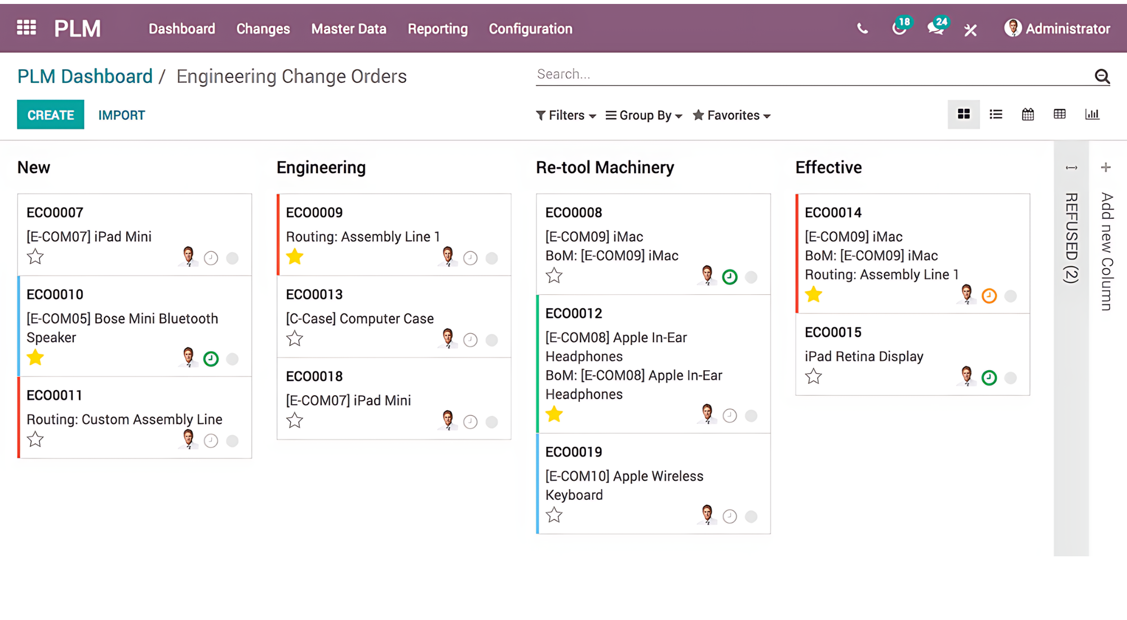Click the debug tools wrench icon
This screenshot has width=1127, height=620.
click(x=970, y=29)
